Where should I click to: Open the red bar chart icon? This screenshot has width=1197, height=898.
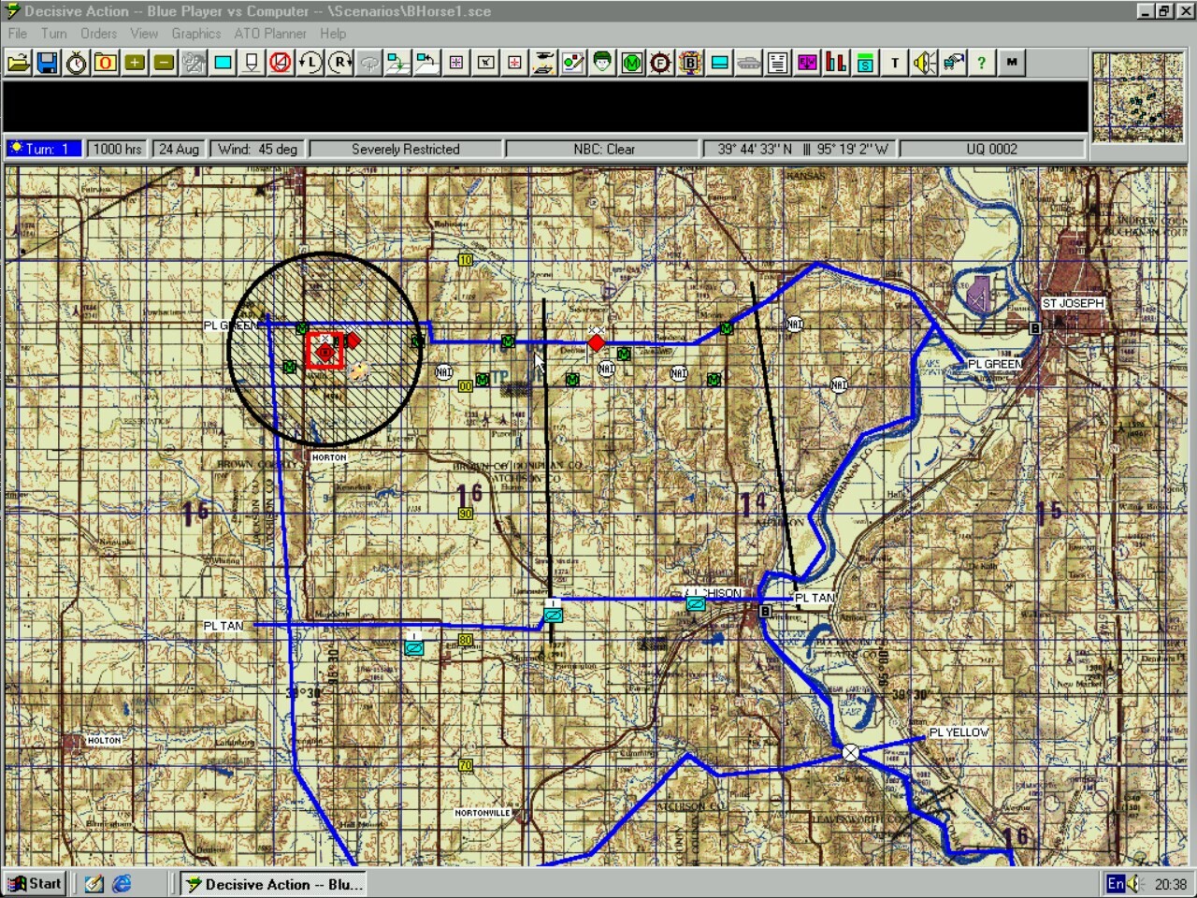tap(836, 63)
